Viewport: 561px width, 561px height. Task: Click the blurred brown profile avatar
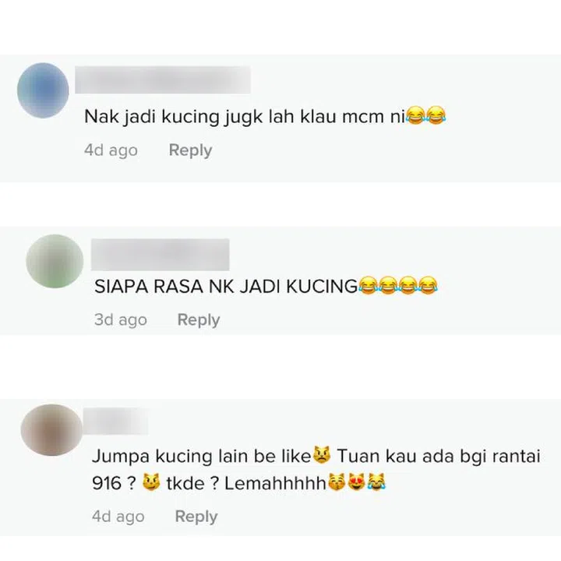click(x=51, y=429)
